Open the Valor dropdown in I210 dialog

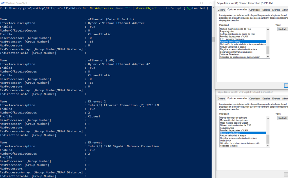click(282, 118)
